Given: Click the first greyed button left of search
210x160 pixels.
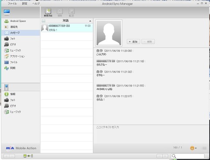Looking at the screenshot, I should 160,156.
